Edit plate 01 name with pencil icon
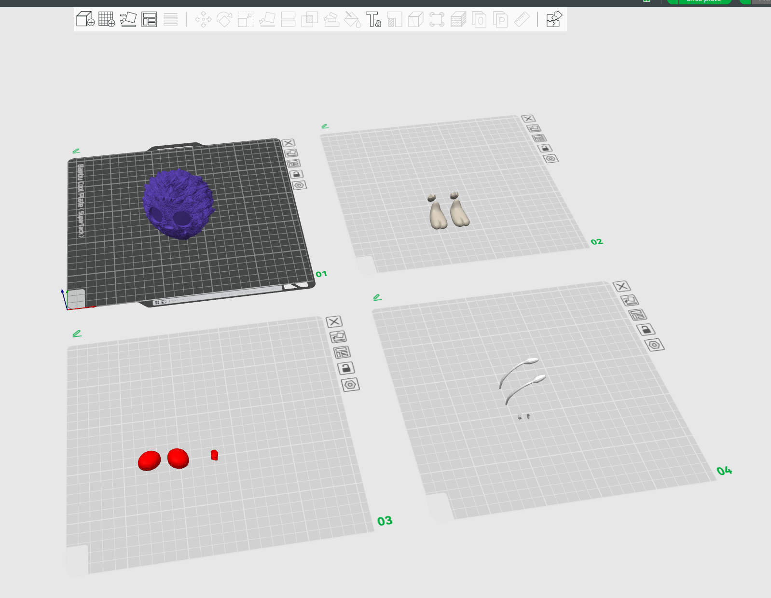 [x=76, y=151]
